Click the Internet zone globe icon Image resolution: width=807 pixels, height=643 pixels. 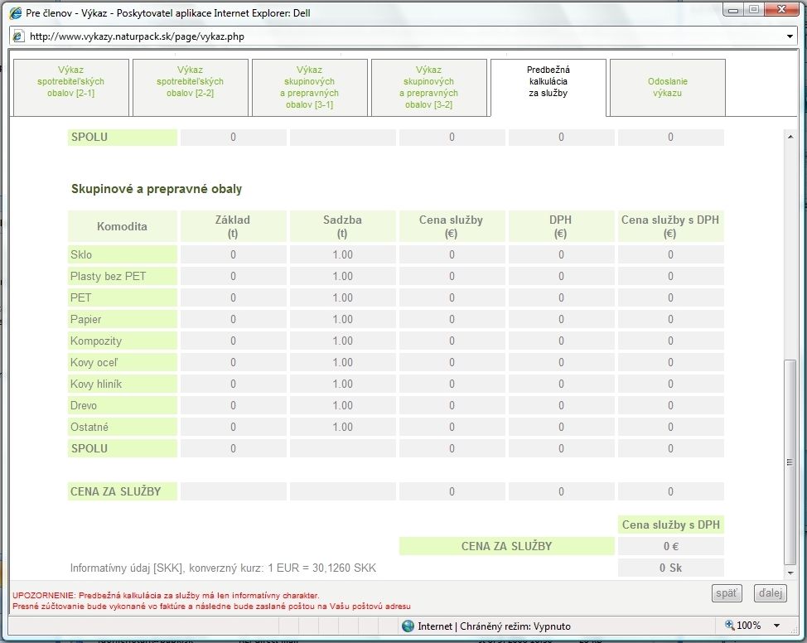[x=408, y=626]
